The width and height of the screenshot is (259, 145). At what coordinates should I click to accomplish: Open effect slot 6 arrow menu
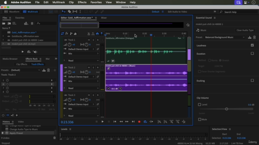pyautogui.click(x=52, y=84)
